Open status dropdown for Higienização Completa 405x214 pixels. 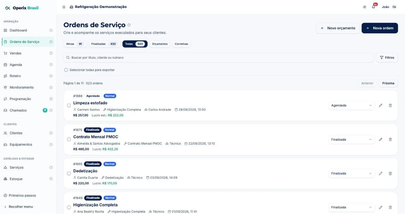pos(351,207)
